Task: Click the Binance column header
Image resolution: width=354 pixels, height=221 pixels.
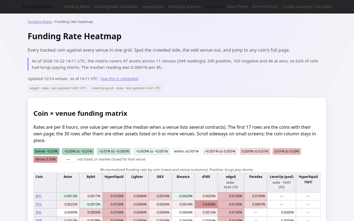Action: [x=183, y=183]
